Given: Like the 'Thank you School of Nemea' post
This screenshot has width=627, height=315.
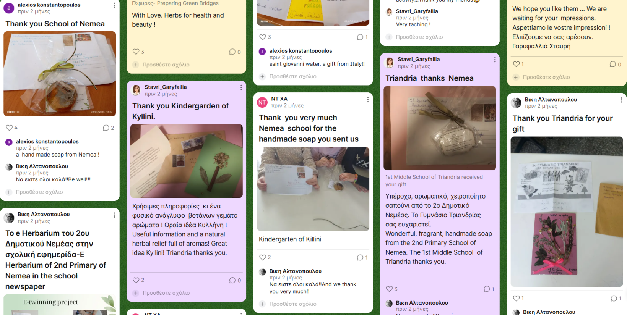Looking at the screenshot, I should [x=10, y=128].
